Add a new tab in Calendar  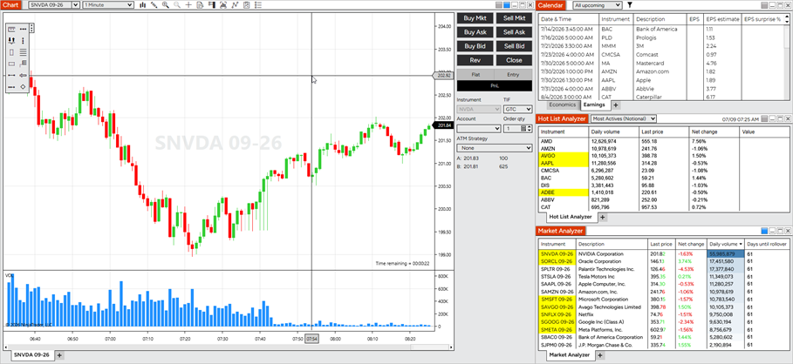(x=616, y=105)
